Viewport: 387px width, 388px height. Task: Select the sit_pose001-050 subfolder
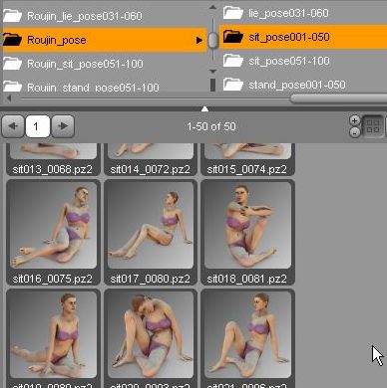tap(303, 37)
